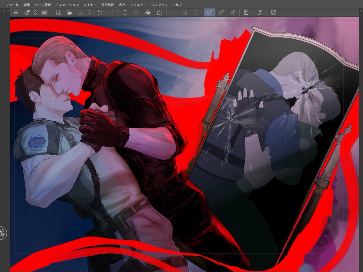Expand the collapsed left palette dock chevrons
This screenshot has width=363, height=272.
5,11
